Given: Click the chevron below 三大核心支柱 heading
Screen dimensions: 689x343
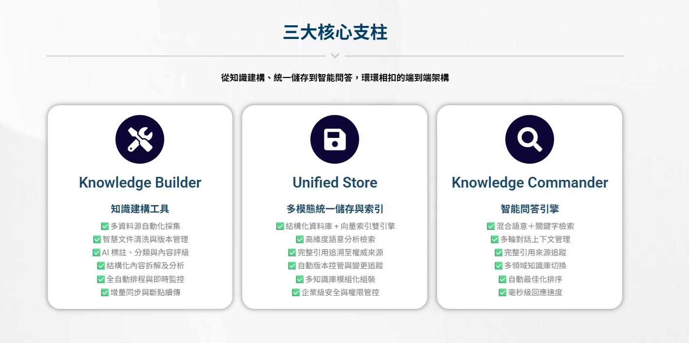Looking at the screenshot, I should point(335,56).
